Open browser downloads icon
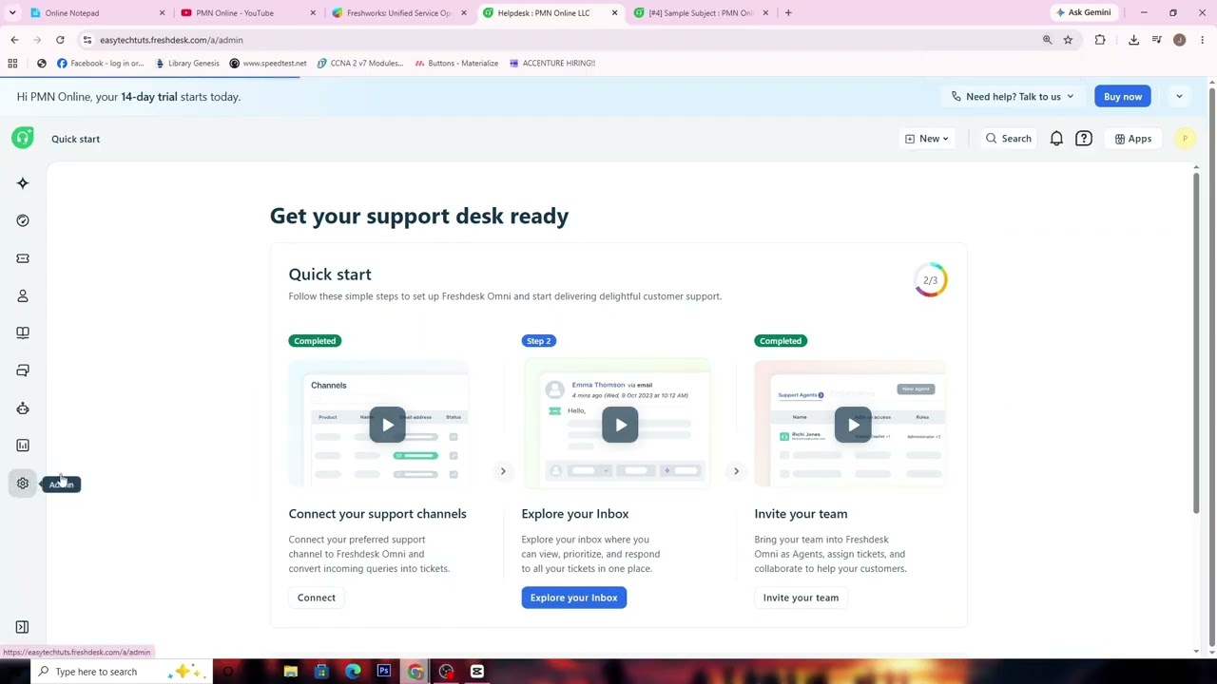 1133,40
